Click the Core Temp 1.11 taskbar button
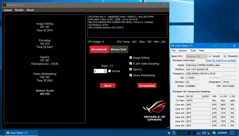 pyautogui.click(x=21, y=133)
